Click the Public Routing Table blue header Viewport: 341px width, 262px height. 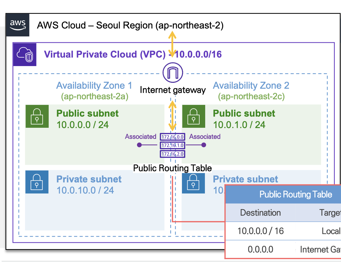295,194
